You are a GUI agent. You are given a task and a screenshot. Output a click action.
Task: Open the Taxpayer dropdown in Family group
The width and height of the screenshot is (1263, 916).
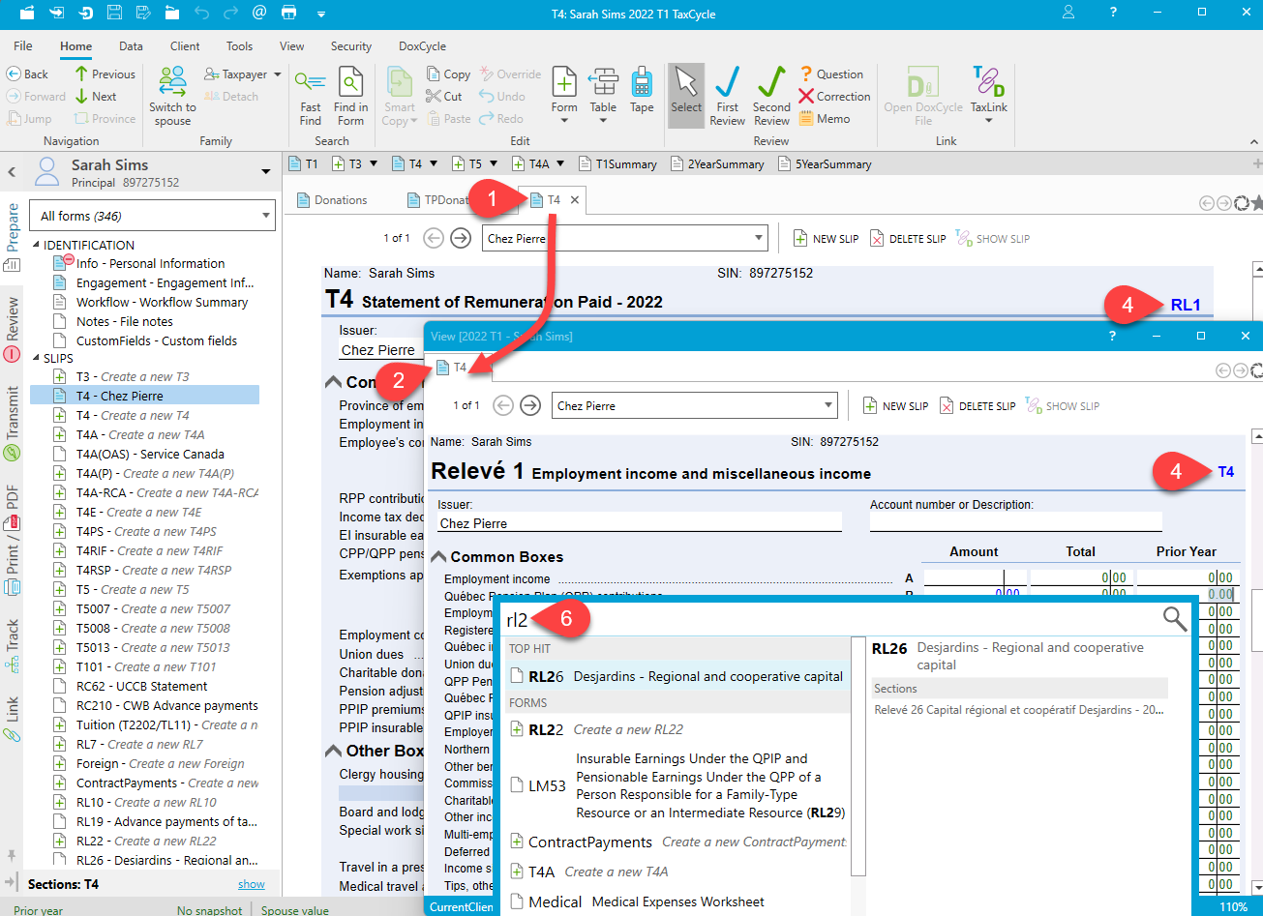(243, 74)
